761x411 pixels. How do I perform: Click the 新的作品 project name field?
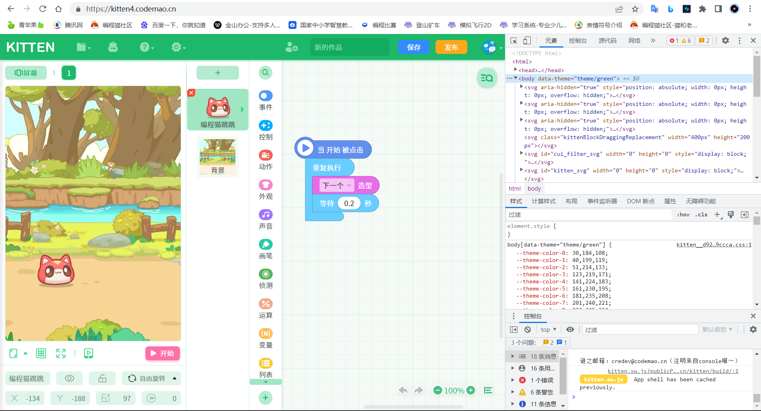pyautogui.click(x=349, y=47)
